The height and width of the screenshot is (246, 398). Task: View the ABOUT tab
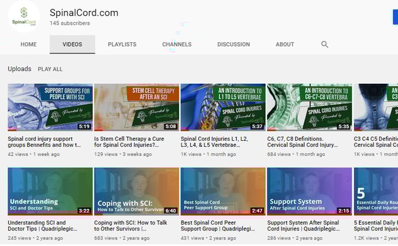click(285, 44)
